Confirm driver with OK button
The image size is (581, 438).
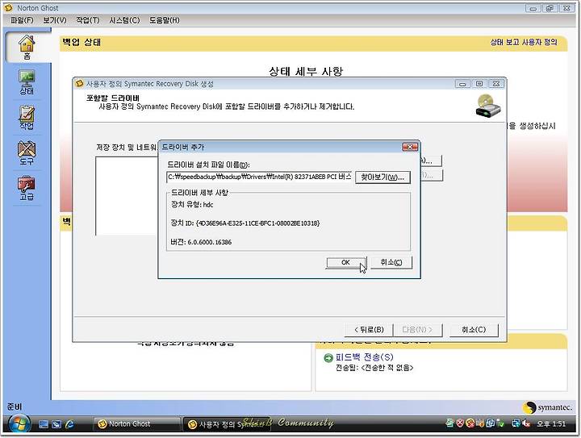coord(345,262)
